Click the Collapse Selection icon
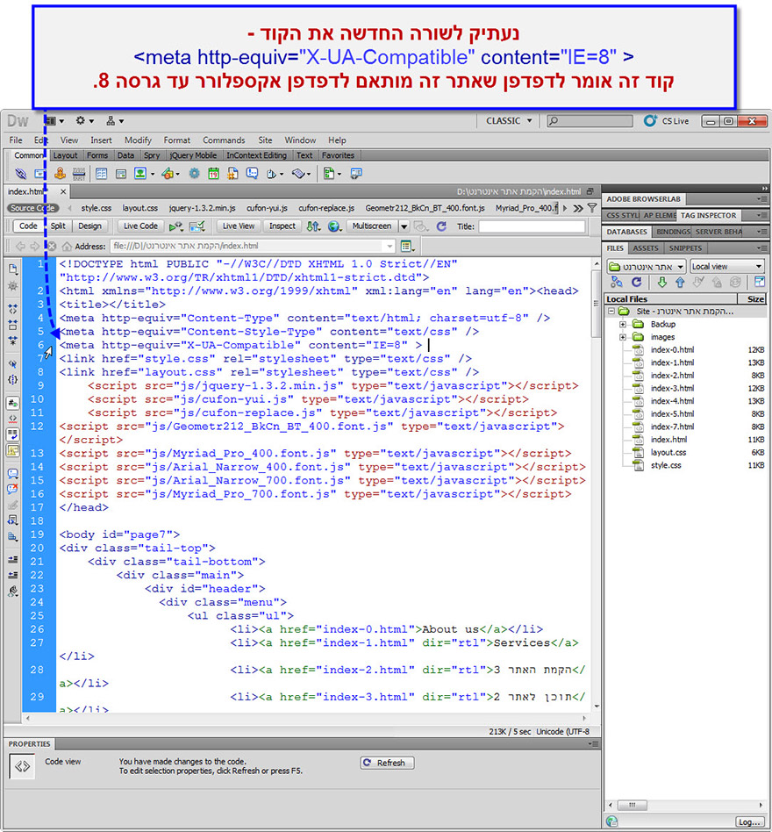This screenshot has width=772, height=832. pyautogui.click(x=13, y=325)
